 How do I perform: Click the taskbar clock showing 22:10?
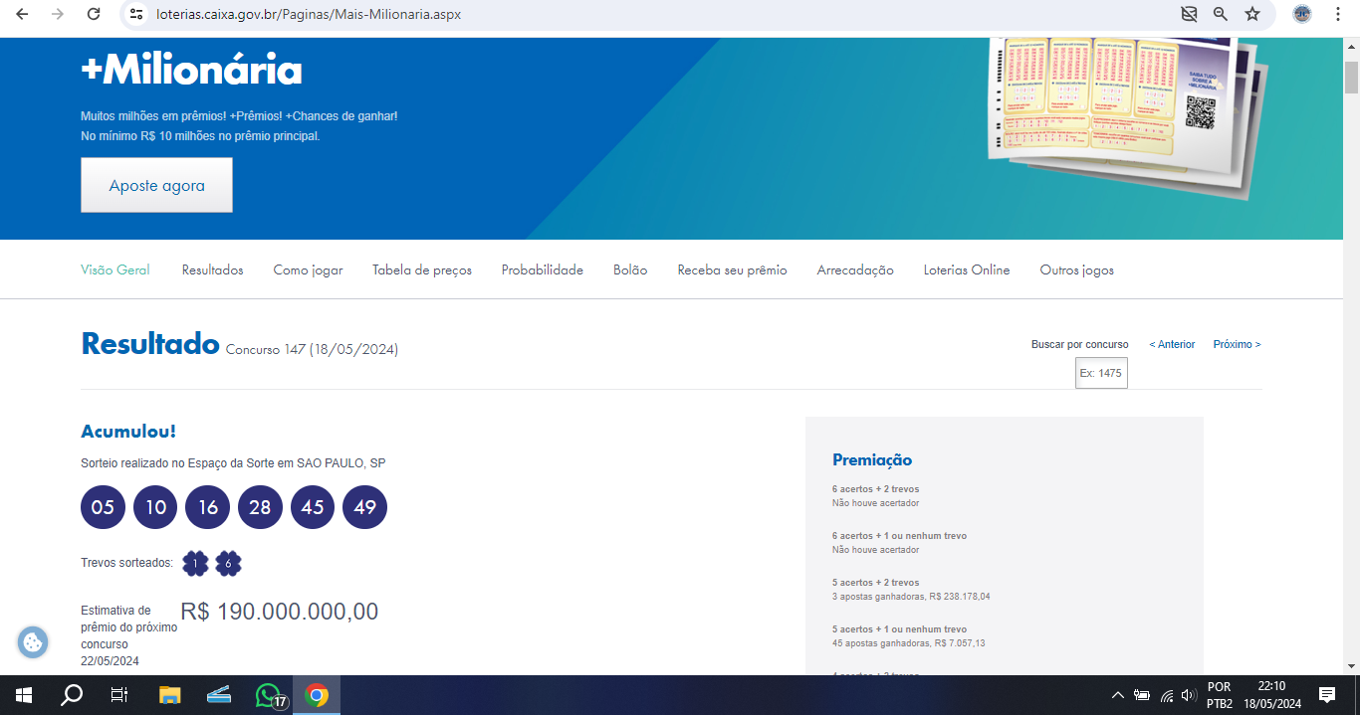tap(1271, 695)
